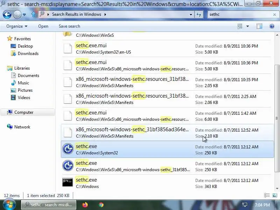Open recent pages dropdown beside Forward button

24,15
